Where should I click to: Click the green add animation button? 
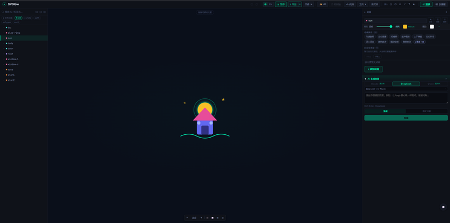373,69
